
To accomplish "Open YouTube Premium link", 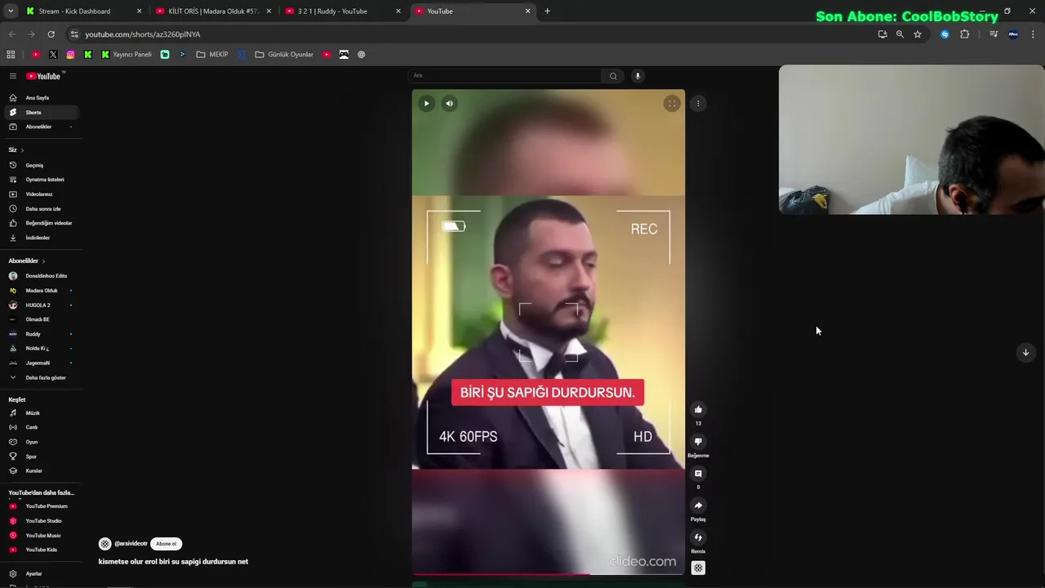I will click(x=41, y=506).
